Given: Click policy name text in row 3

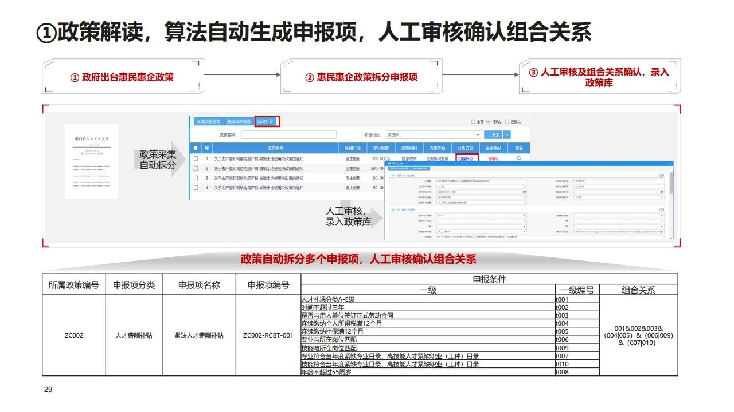Looking at the screenshot, I should click(259, 178).
